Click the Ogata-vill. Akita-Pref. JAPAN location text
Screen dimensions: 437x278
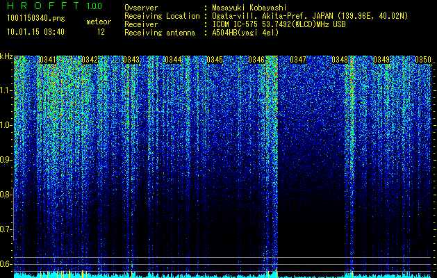coord(310,16)
